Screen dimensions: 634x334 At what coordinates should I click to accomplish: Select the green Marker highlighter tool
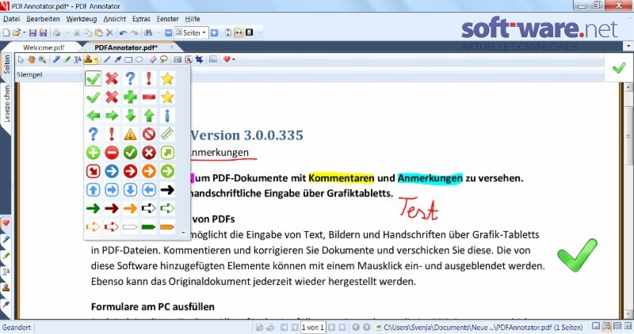click(67, 60)
